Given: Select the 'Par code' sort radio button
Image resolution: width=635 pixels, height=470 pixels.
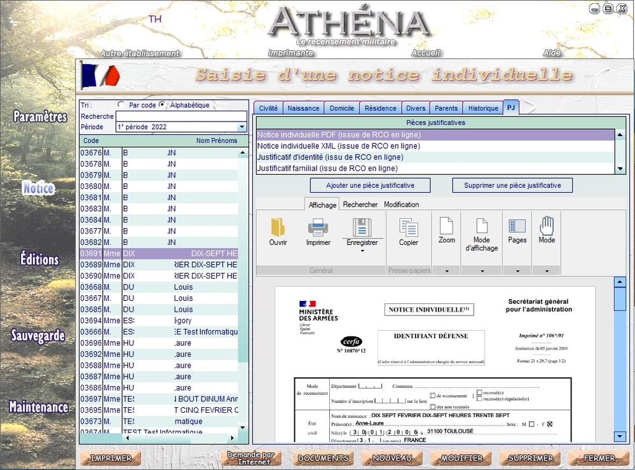Looking at the screenshot, I should tap(121, 105).
